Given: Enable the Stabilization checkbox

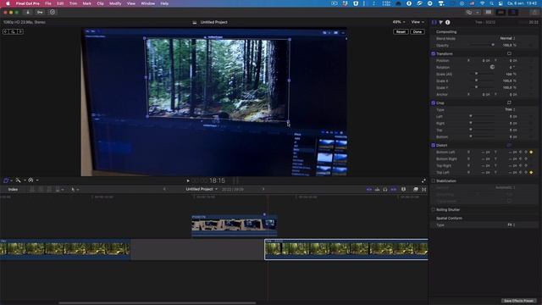Looking at the screenshot, I should click(x=433, y=180).
